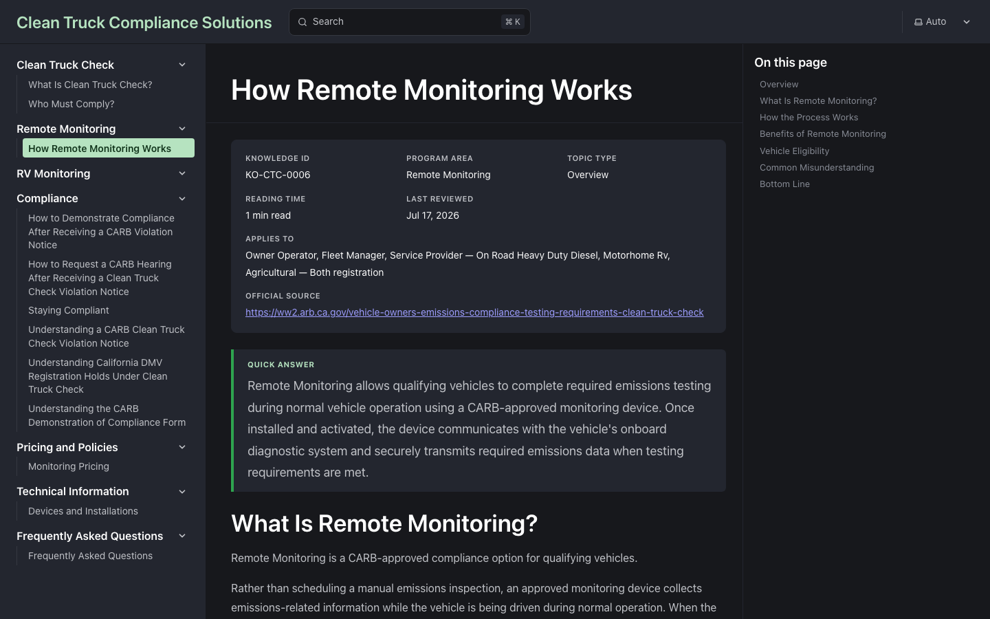Open the Monitoring Pricing page
The height and width of the screenshot is (619, 990).
click(x=69, y=466)
